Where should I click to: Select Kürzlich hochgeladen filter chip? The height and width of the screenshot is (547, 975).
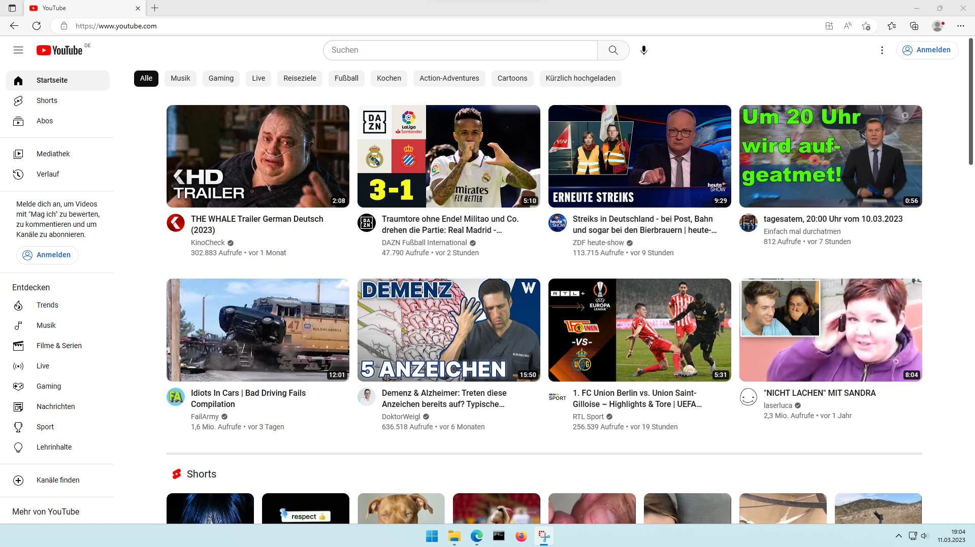pyautogui.click(x=580, y=78)
